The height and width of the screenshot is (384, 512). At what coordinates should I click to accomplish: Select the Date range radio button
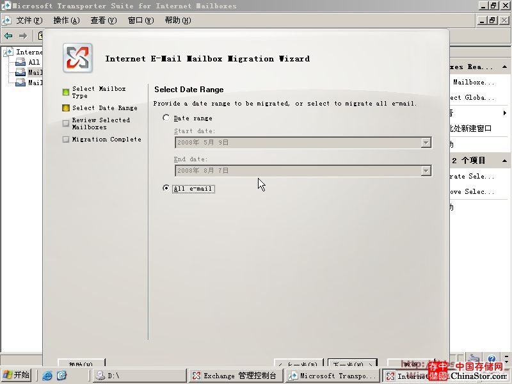pos(166,118)
